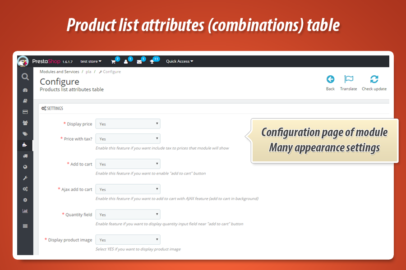This screenshot has height=270, width=406.
Task: Click Check update
Action: (374, 82)
